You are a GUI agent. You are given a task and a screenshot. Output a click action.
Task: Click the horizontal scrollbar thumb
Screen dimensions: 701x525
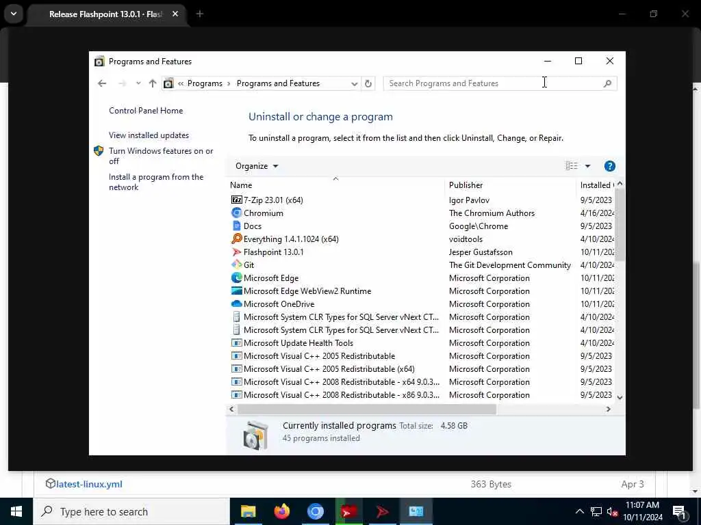click(367, 409)
